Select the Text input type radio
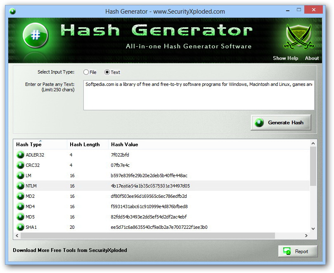The width and height of the screenshot is (334, 273). (x=112, y=72)
